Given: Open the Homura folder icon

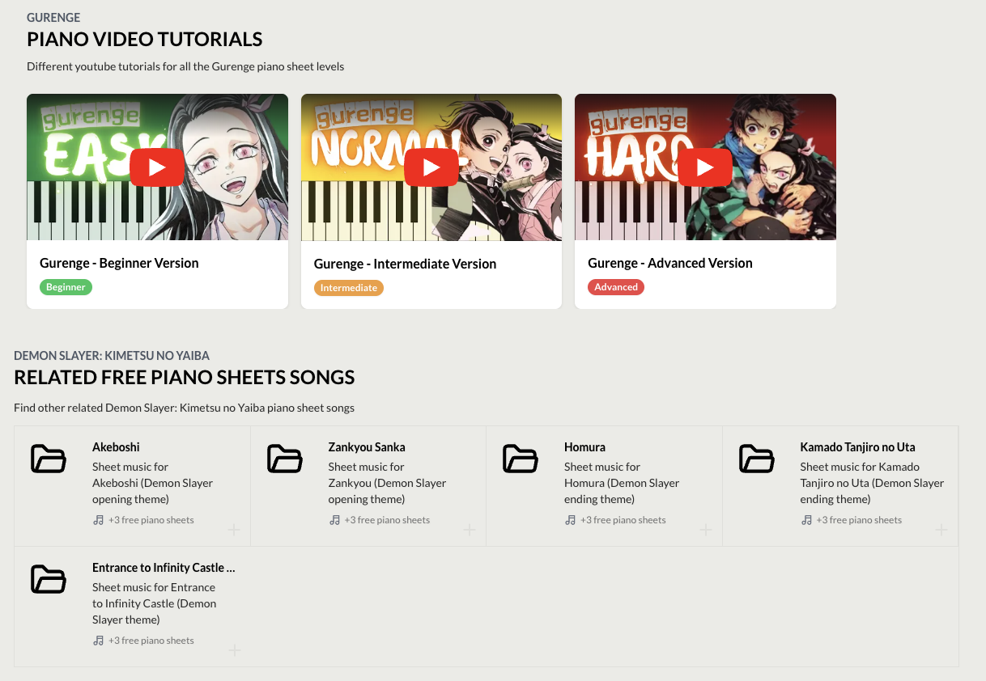Looking at the screenshot, I should 521,459.
